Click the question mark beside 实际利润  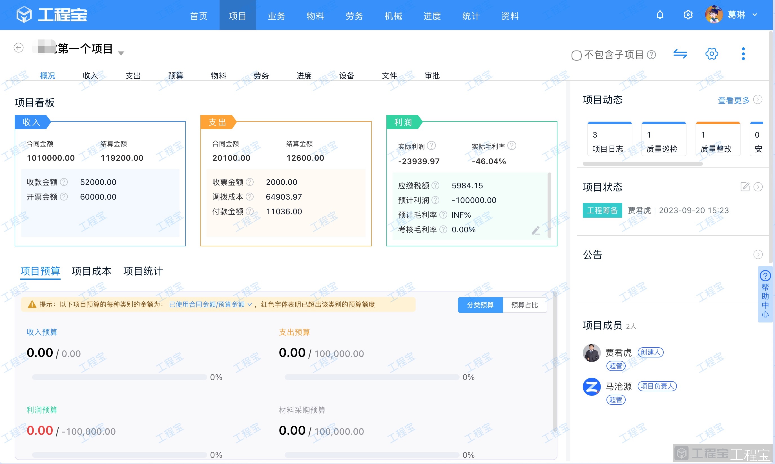(431, 145)
